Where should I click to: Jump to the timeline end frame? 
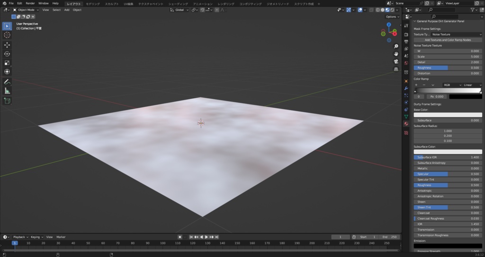[217, 237]
